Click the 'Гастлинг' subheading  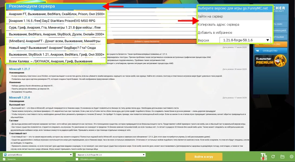click(14, 121)
